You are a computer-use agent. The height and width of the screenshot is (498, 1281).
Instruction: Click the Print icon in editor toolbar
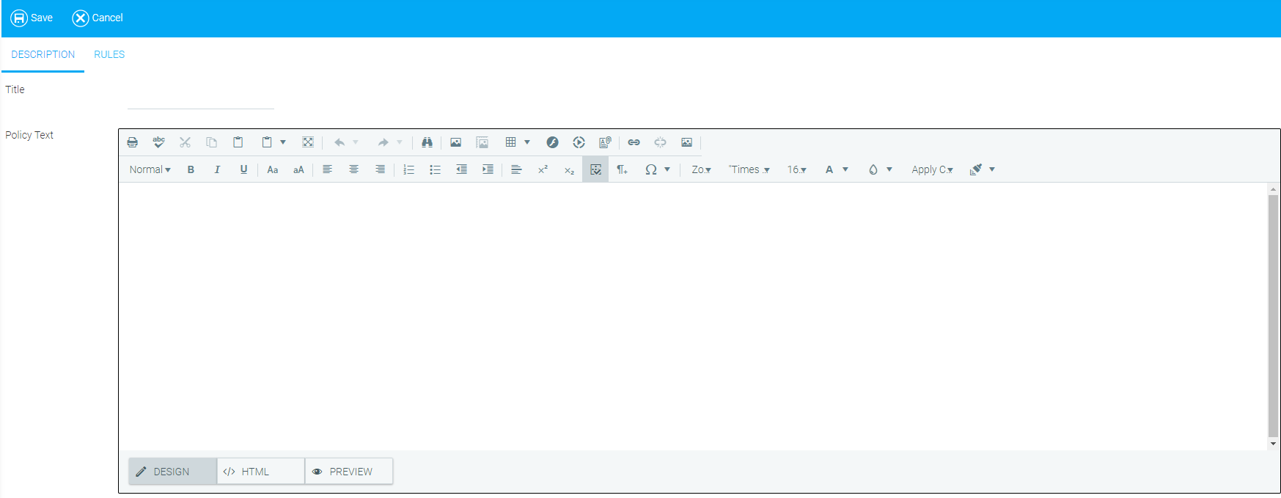coord(132,142)
